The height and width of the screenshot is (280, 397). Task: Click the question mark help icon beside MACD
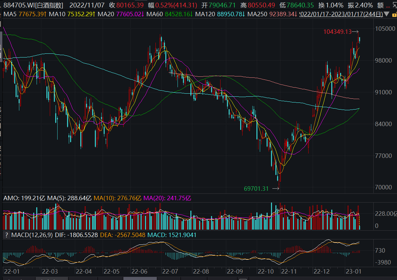(x=6, y=235)
